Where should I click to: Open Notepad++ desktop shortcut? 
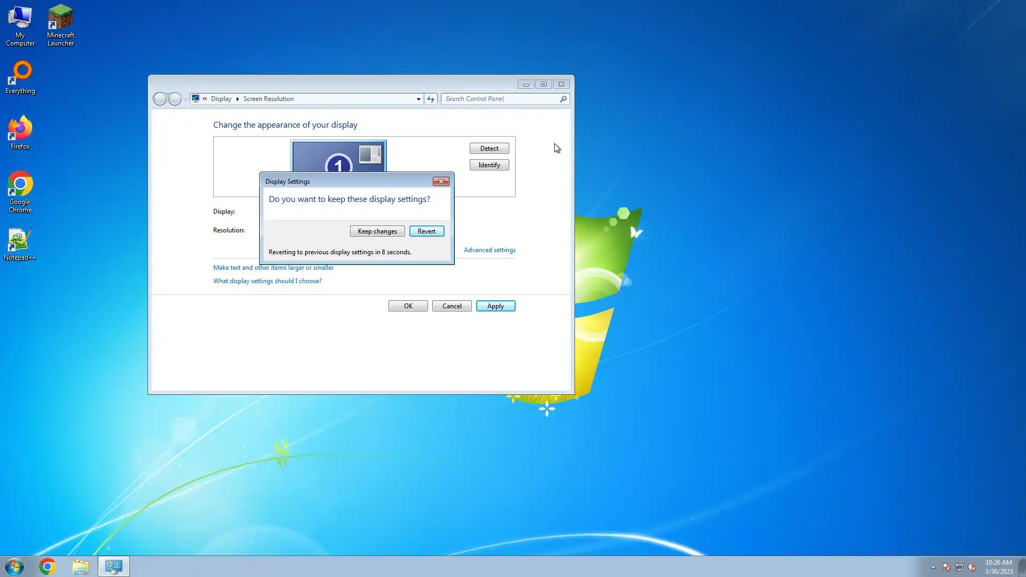20,244
